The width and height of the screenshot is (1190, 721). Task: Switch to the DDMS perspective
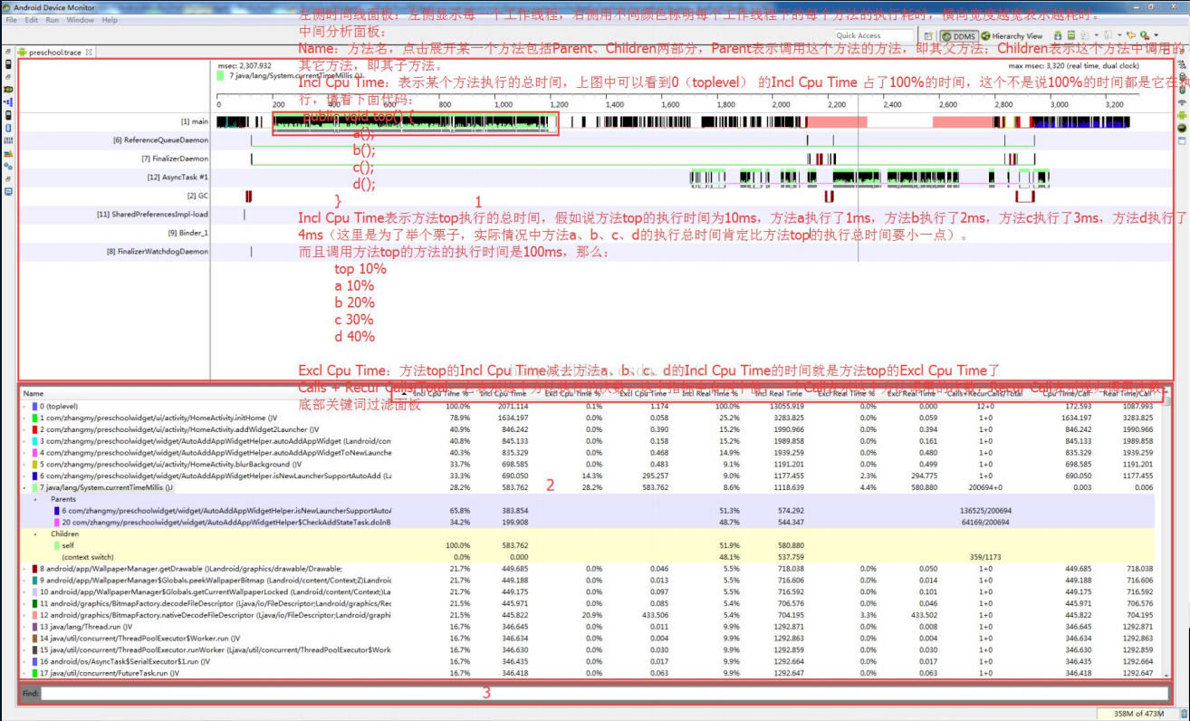click(959, 36)
